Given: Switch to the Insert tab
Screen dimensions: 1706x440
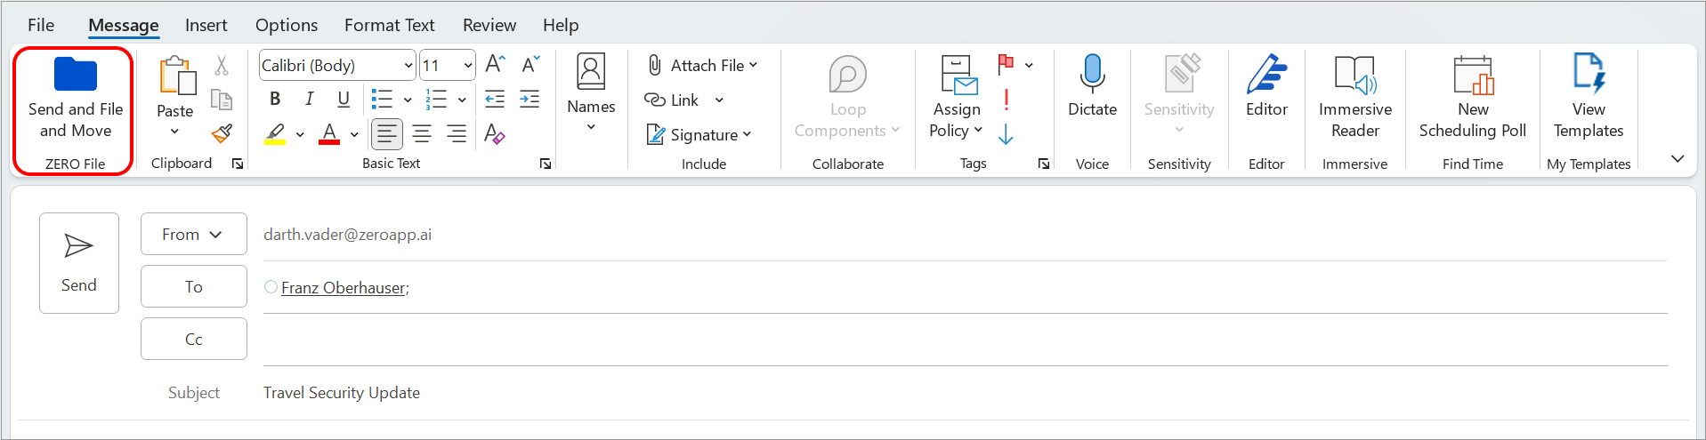Looking at the screenshot, I should click(206, 25).
